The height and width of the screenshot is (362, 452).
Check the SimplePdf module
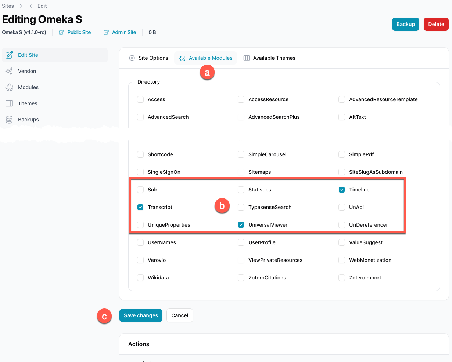click(342, 154)
